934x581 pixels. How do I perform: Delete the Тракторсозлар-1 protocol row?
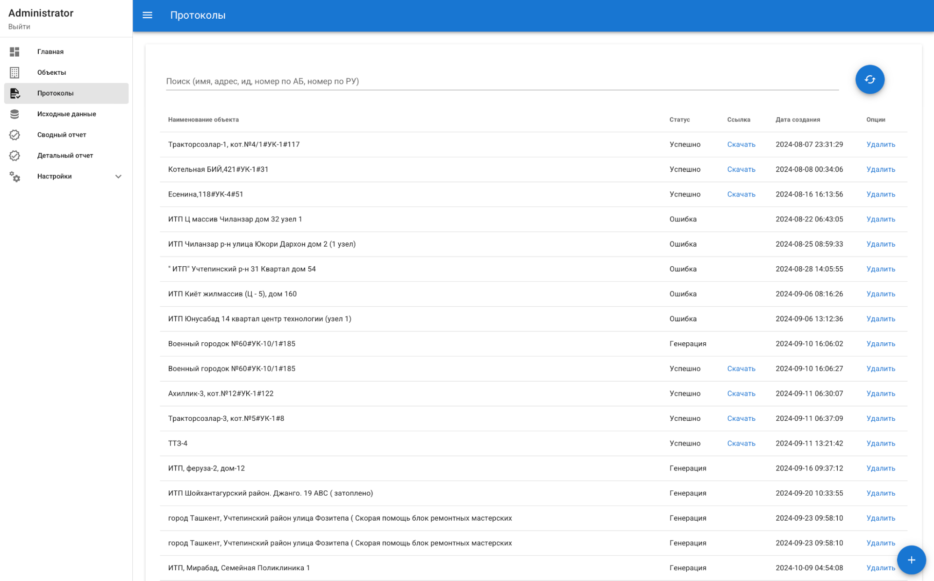tap(880, 144)
